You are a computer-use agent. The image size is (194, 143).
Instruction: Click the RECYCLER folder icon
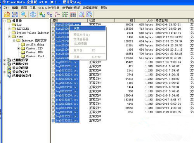pos(14,29)
